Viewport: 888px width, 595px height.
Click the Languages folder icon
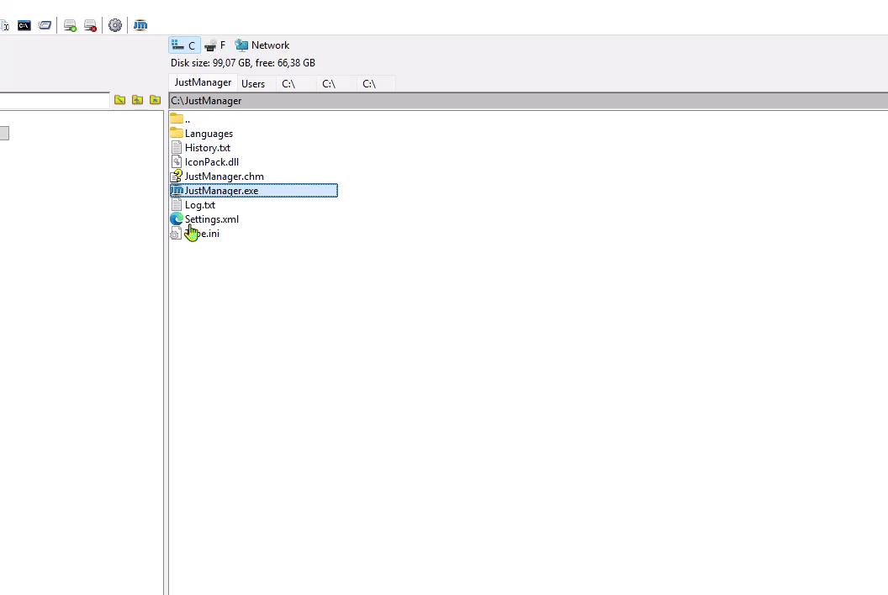[176, 133]
